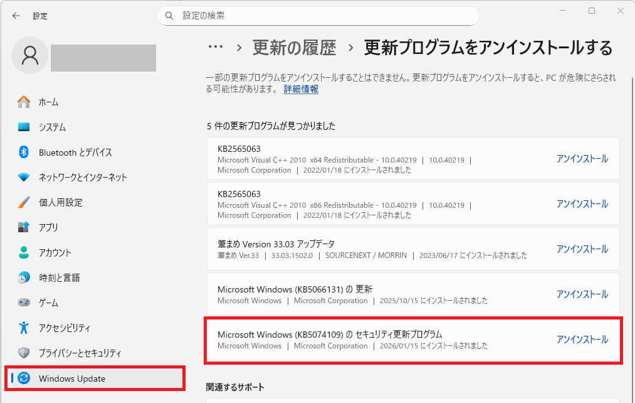The image size is (635, 403).
Task: Open プライバシーとセキュリティ label
Action: pyautogui.click(x=80, y=353)
